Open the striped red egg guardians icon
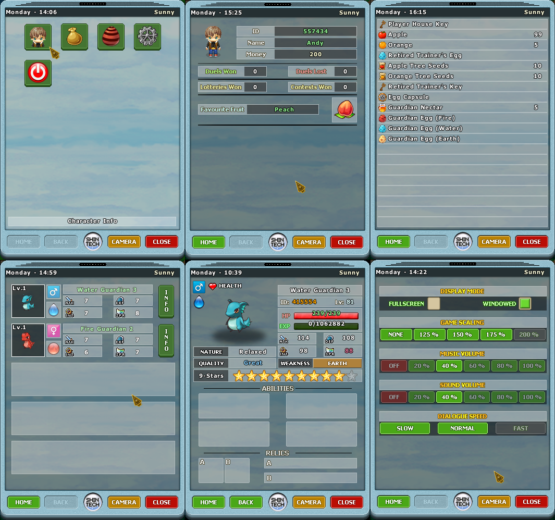The image size is (555, 520). [111, 37]
